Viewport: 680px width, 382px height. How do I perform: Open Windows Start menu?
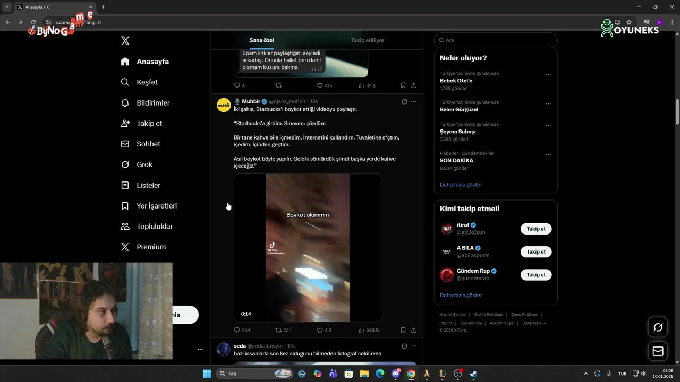(207, 374)
